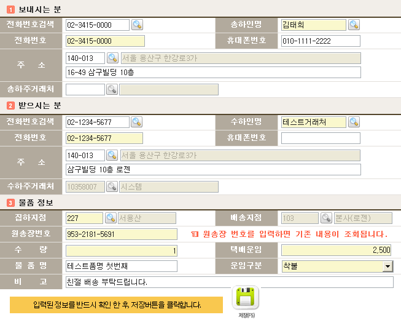Click the 수량 quantity field
The image size is (401, 320).
(122, 250)
